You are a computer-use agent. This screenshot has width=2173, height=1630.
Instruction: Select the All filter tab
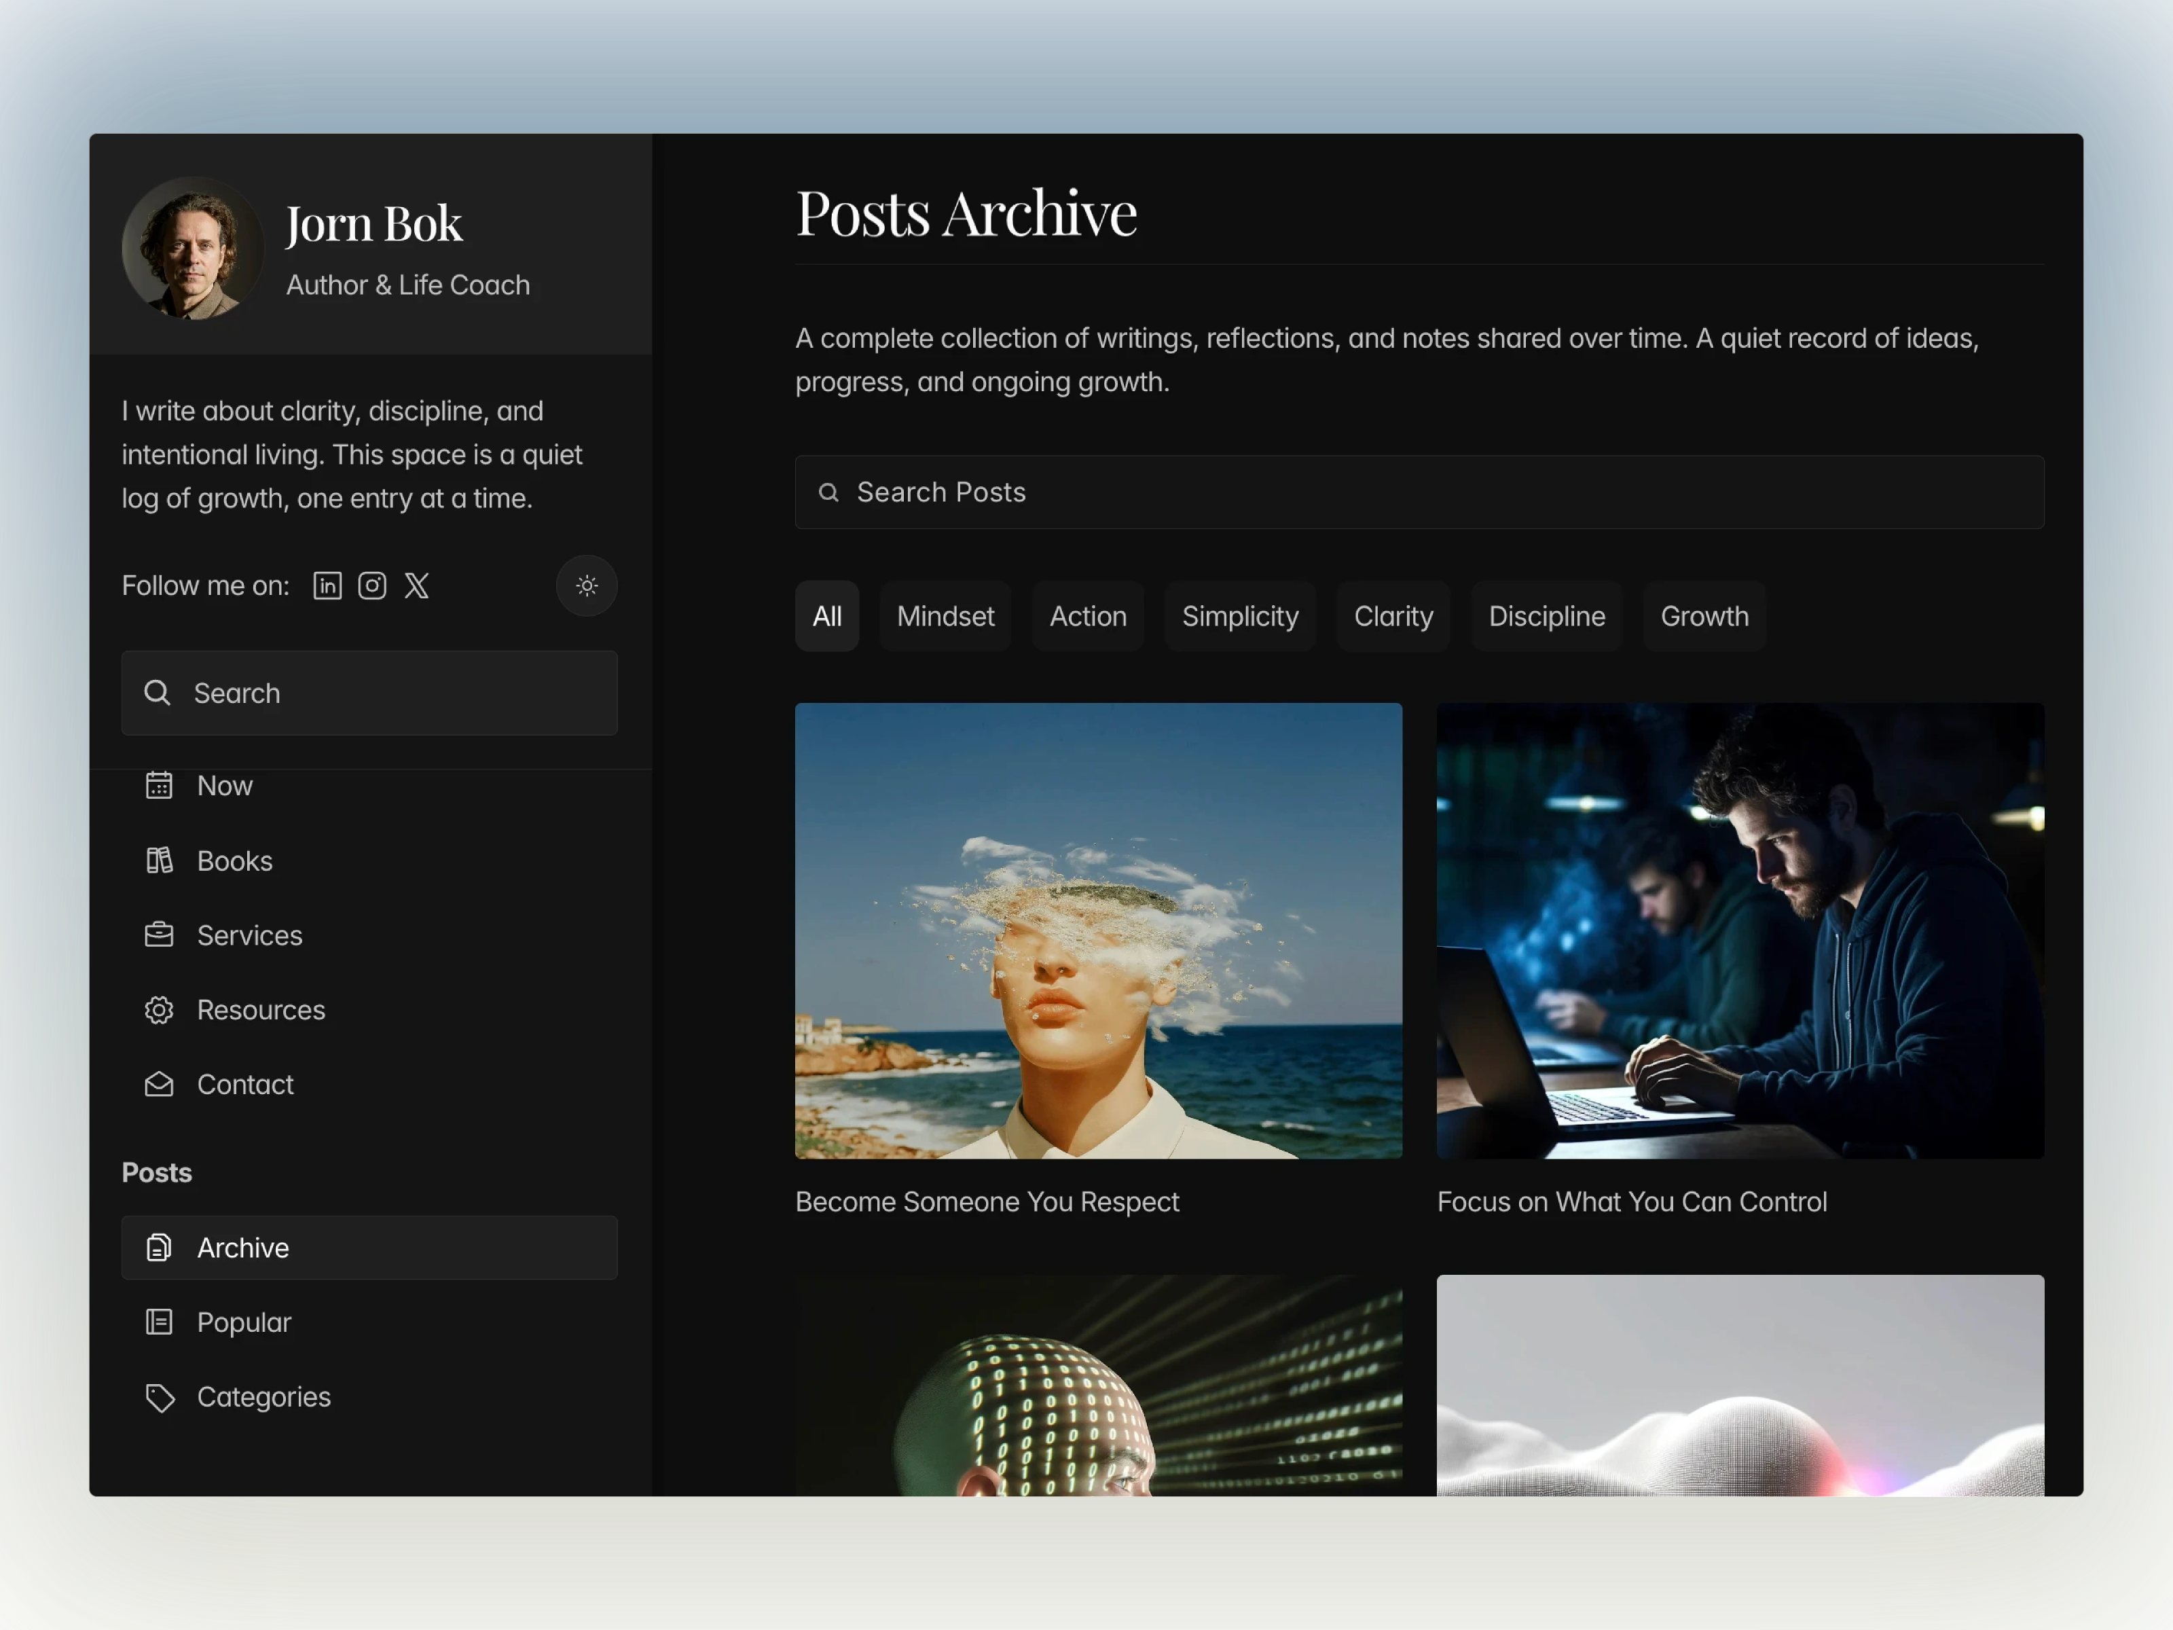(x=827, y=616)
